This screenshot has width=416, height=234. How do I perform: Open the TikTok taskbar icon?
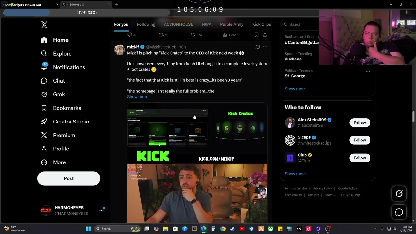tap(308, 229)
